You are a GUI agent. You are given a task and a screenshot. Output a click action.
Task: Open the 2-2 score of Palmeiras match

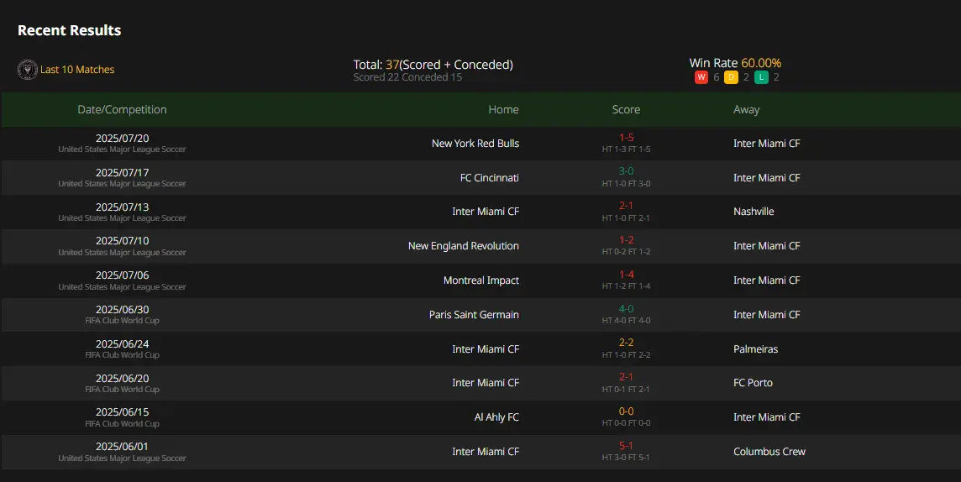point(626,343)
